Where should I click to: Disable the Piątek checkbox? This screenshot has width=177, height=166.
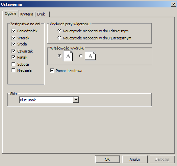[14, 57]
